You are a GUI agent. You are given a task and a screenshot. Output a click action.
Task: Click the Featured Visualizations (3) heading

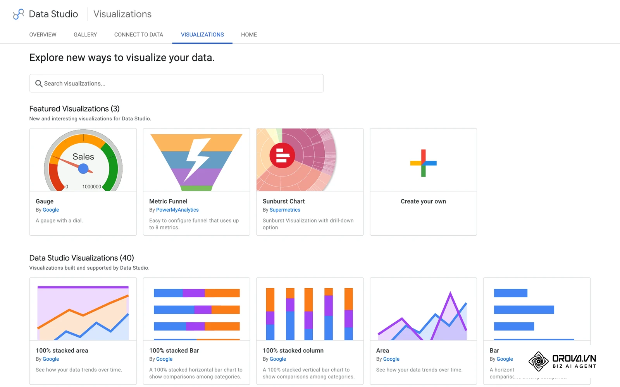coord(74,109)
